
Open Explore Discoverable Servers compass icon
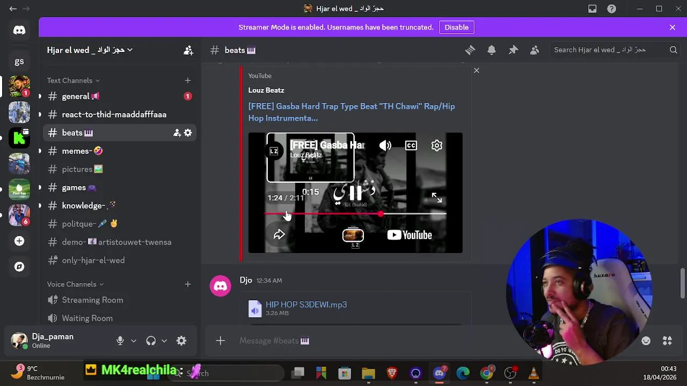[x=19, y=266]
